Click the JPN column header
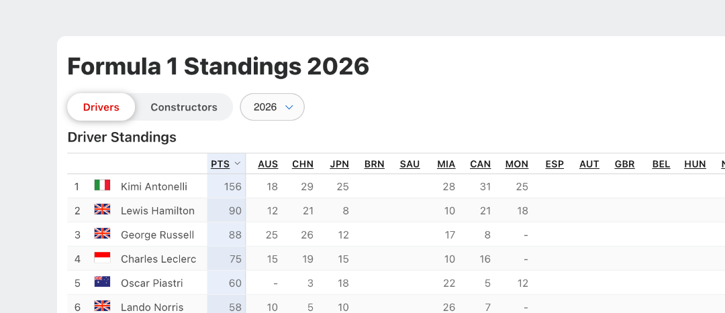 point(340,164)
